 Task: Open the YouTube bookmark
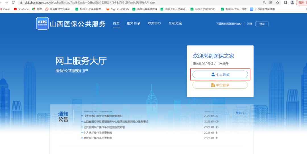(x=21, y=9)
